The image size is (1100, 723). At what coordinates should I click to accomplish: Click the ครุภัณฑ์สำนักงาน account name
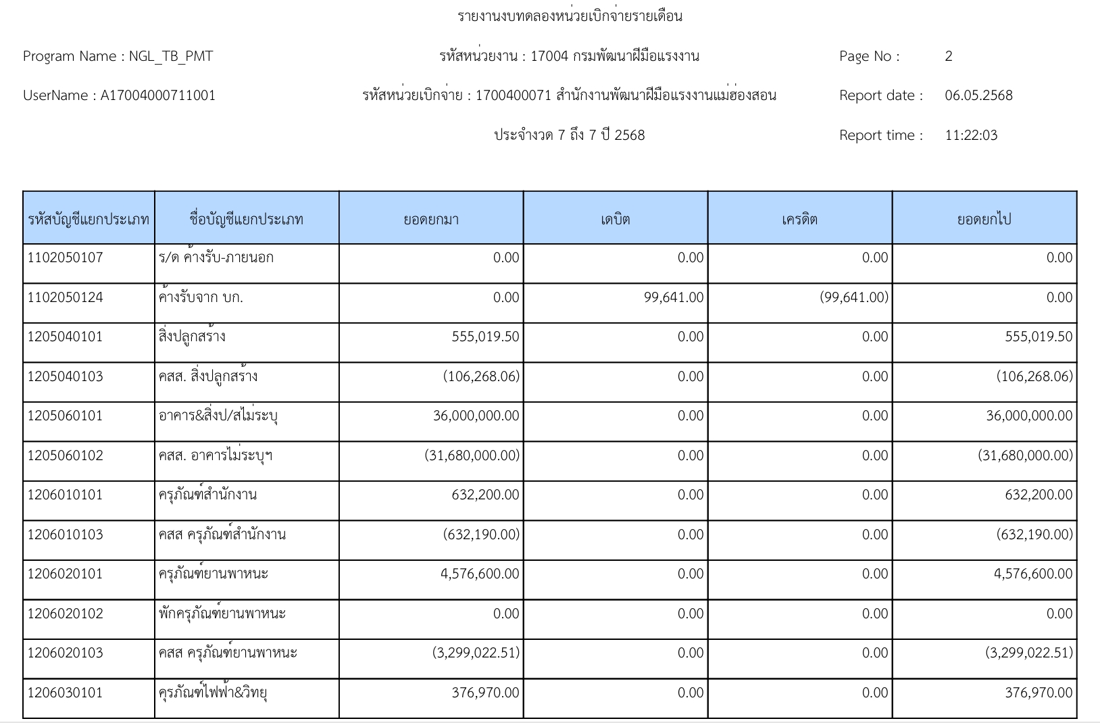tap(207, 495)
